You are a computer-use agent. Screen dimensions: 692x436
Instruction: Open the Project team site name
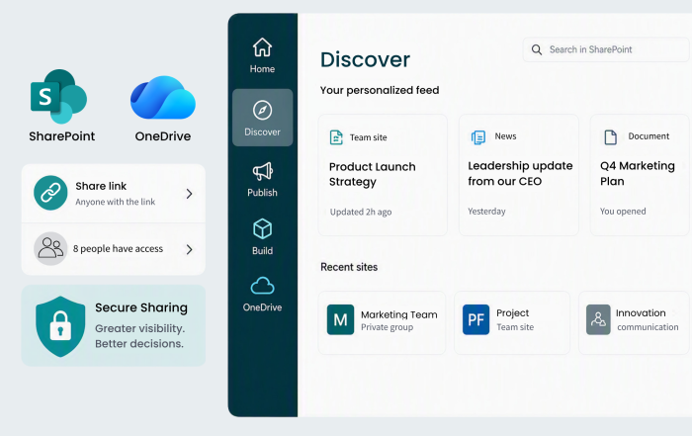click(512, 312)
